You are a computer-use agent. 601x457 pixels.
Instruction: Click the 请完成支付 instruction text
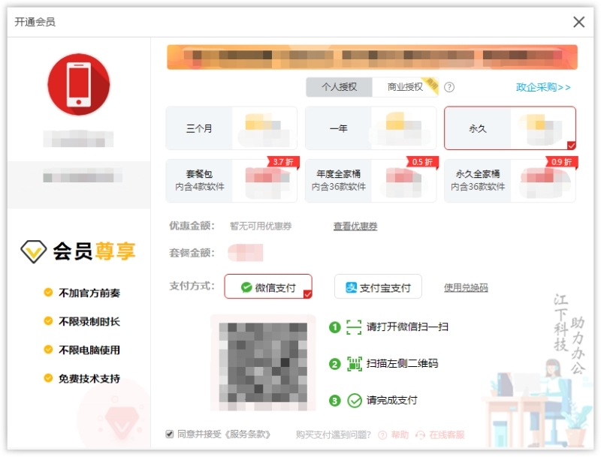click(x=391, y=401)
